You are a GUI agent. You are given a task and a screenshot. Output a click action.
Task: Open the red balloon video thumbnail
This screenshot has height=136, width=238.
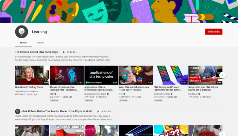pos(101,130)
